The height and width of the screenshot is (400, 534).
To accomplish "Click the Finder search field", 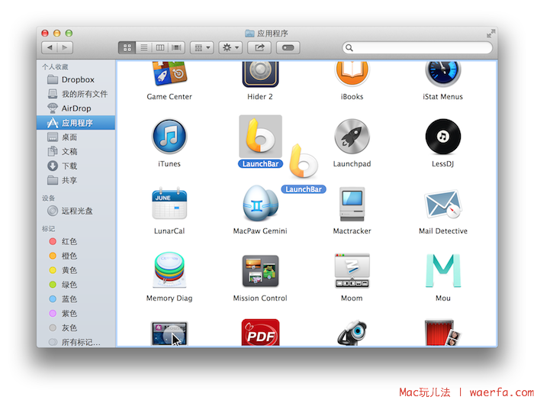I will coord(417,47).
